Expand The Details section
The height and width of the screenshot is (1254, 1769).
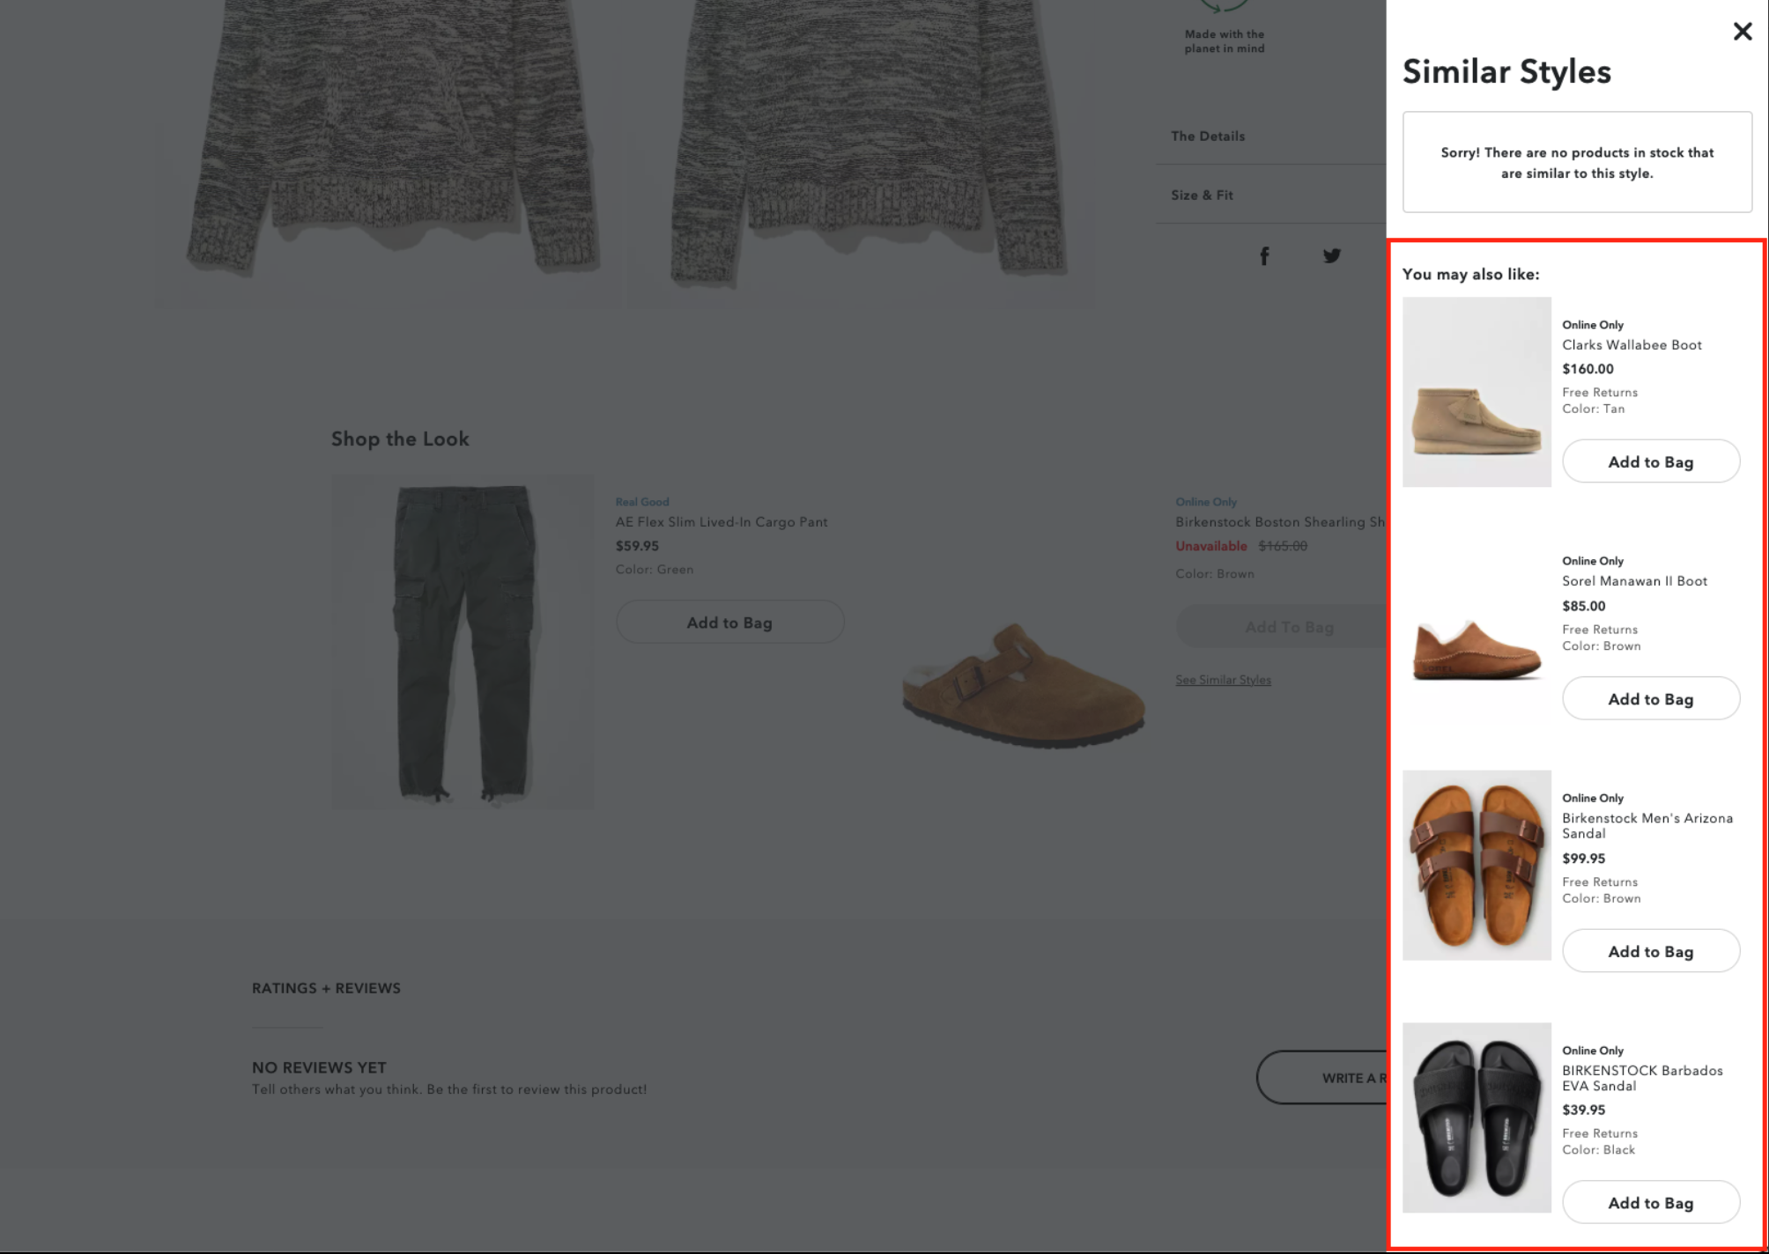click(1208, 136)
